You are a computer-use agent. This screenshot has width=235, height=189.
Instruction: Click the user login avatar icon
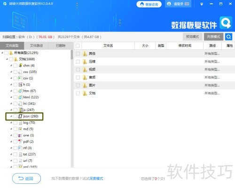(x=169, y=4)
